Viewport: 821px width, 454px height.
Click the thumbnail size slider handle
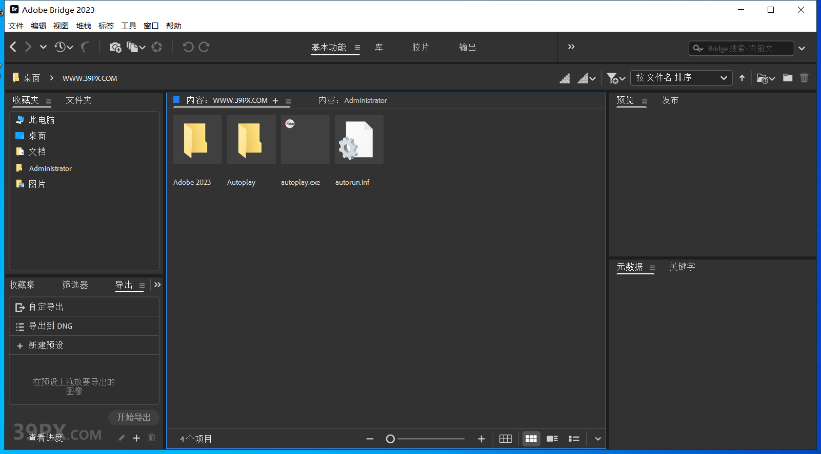390,439
